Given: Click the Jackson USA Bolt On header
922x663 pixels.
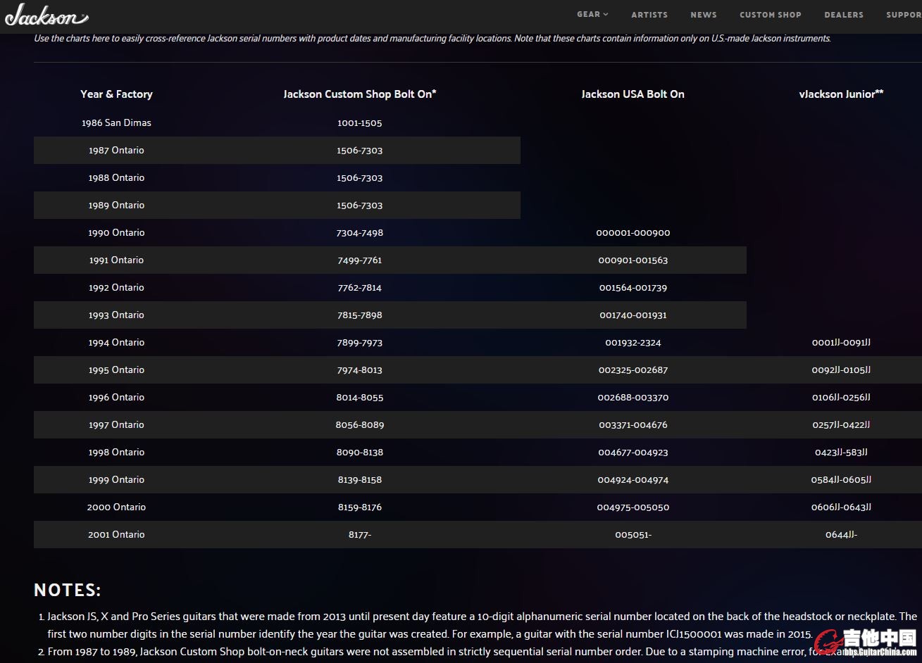Looking at the screenshot, I should (633, 94).
